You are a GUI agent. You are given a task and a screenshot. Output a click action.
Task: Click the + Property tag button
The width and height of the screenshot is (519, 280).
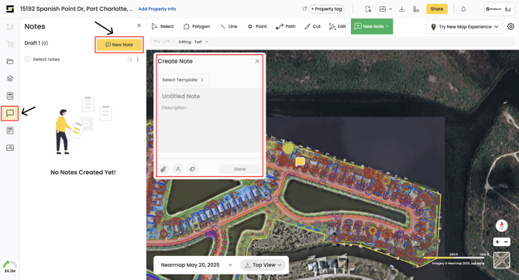(x=326, y=9)
